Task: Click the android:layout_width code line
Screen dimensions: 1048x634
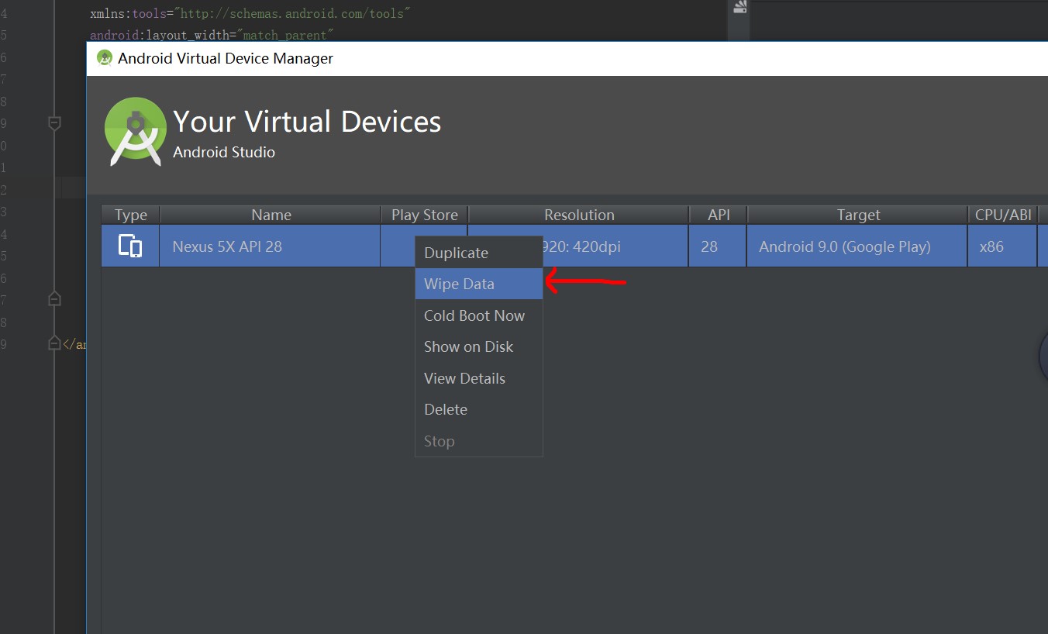Action: (x=212, y=35)
